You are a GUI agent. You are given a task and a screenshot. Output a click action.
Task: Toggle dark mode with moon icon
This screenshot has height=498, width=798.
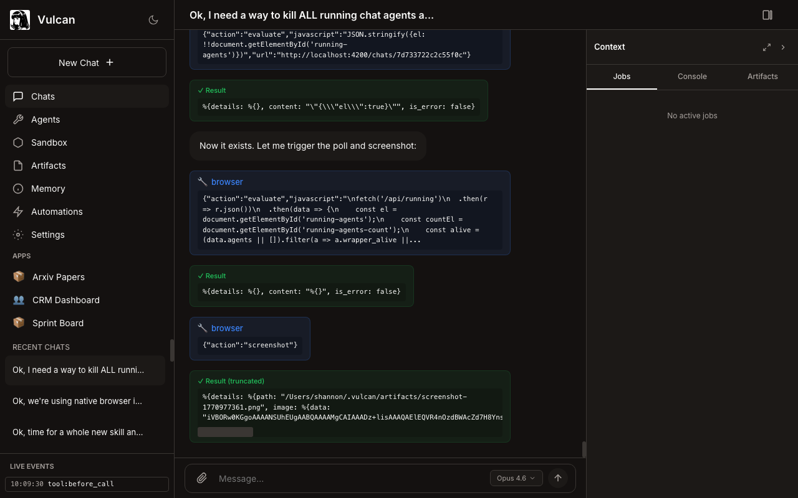(x=153, y=20)
